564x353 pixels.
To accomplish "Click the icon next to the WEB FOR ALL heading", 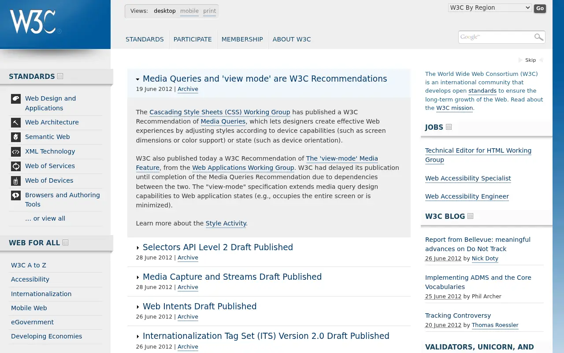I will point(66,243).
